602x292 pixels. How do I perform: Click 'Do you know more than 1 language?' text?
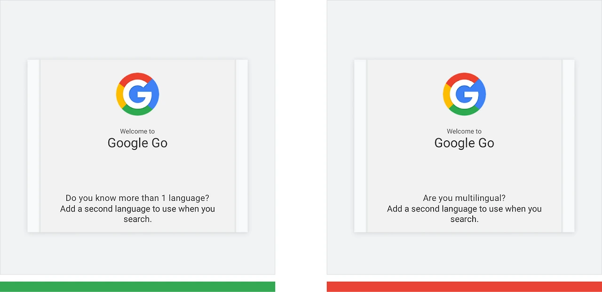tap(137, 198)
